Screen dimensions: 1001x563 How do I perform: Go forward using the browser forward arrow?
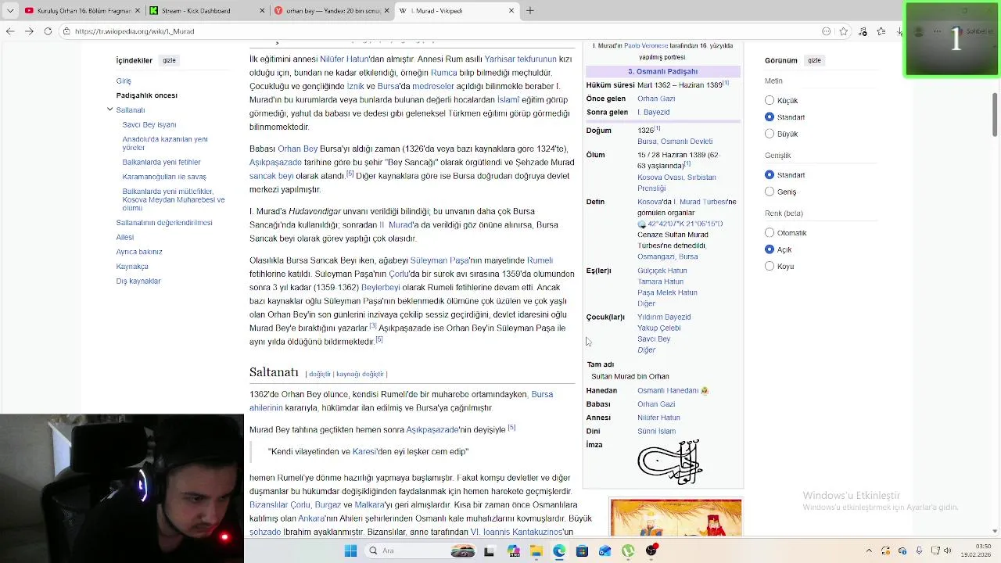point(29,31)
